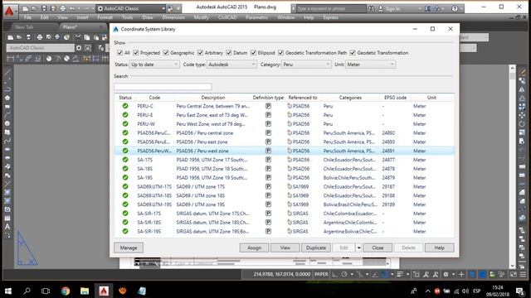Open the Unit dropdown showing Meter
Image resolution: width=531 pixels, height=298 pixels.
coord(370,65)
